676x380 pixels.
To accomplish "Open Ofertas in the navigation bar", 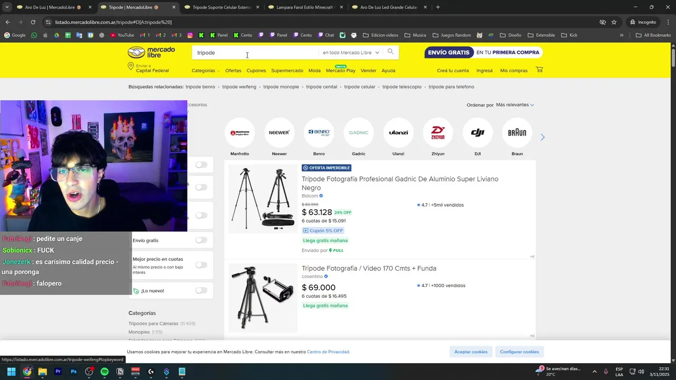I will pos(233,71).
